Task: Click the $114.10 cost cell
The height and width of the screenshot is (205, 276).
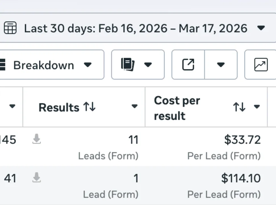Action: [241, 179]
